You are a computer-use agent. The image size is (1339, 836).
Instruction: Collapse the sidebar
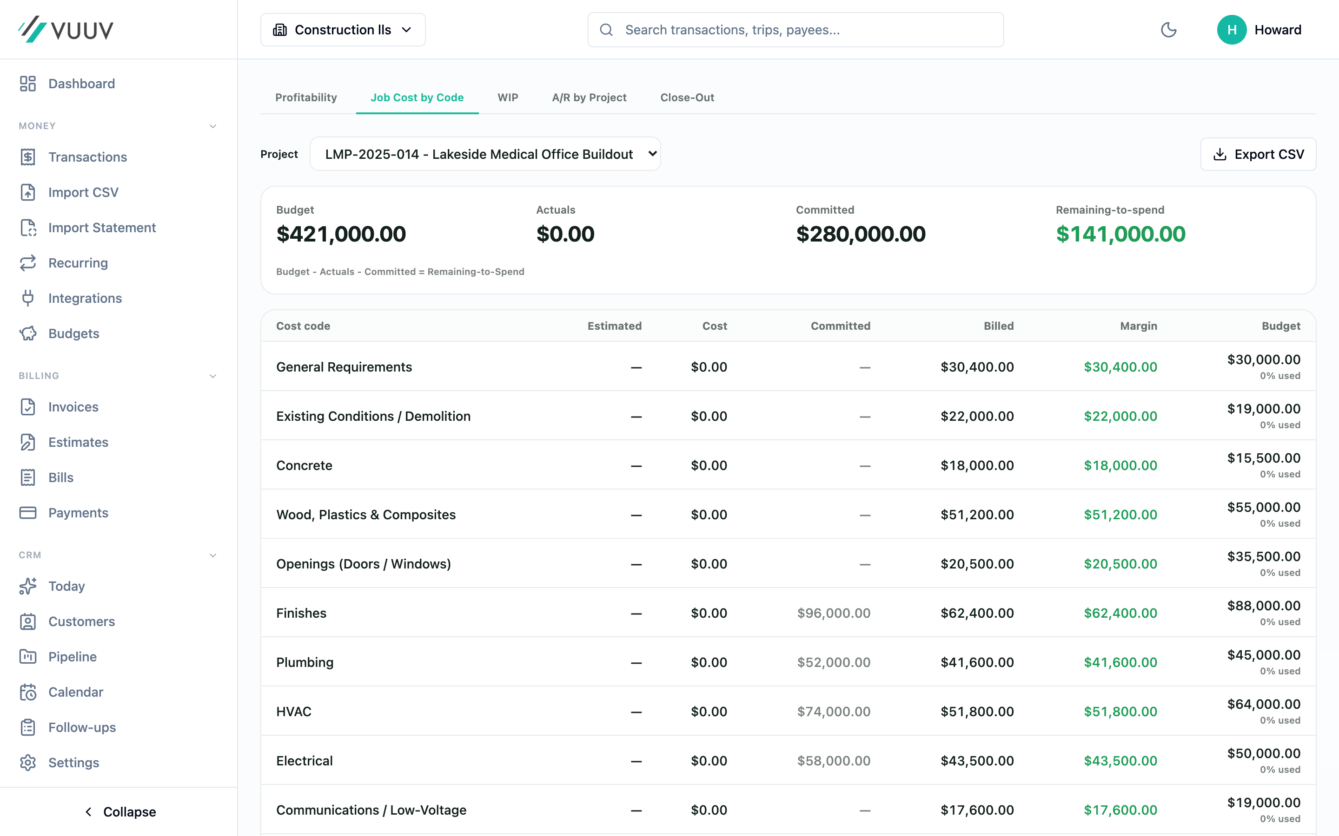(x=119, y=812)
